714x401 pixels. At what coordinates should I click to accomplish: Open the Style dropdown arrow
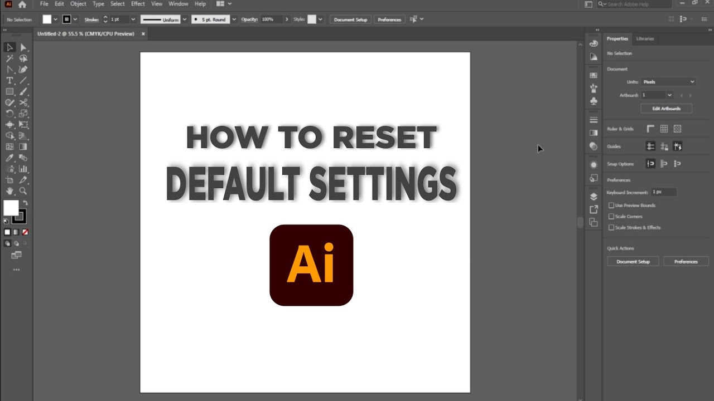tap(320, 19)
